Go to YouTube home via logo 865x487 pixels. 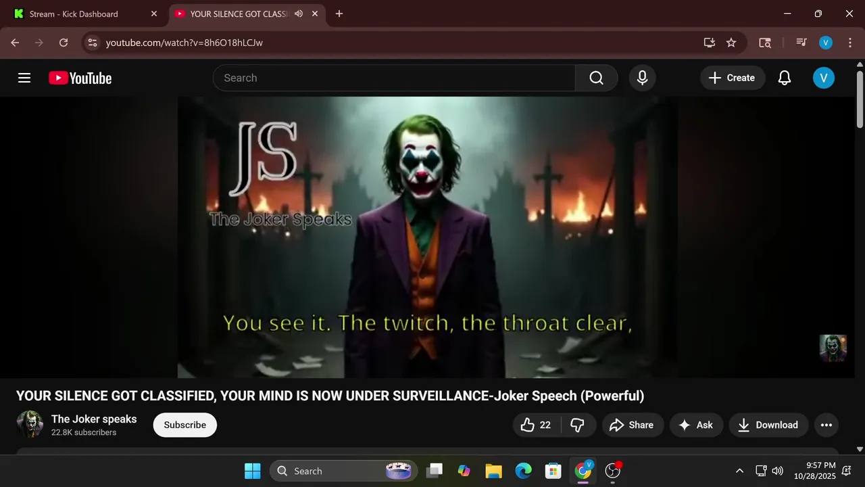coord(80,78)
